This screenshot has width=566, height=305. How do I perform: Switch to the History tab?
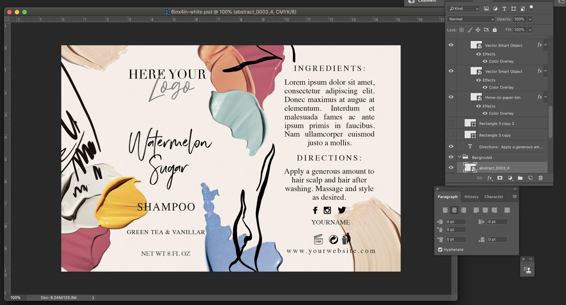coord(471,197)
